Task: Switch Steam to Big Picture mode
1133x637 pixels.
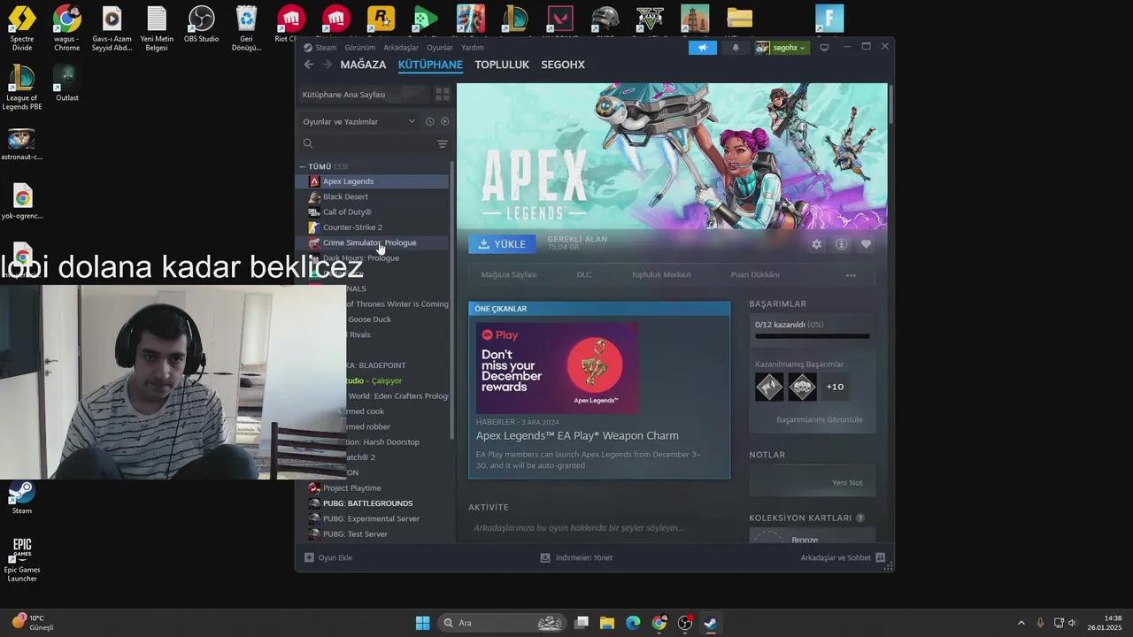Action: tap(824, 48)
